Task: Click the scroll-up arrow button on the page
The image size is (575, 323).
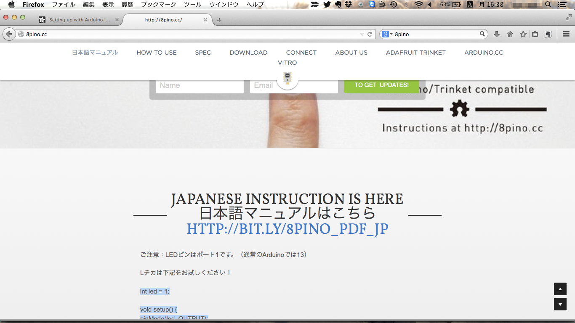Action: pos(560,289)
